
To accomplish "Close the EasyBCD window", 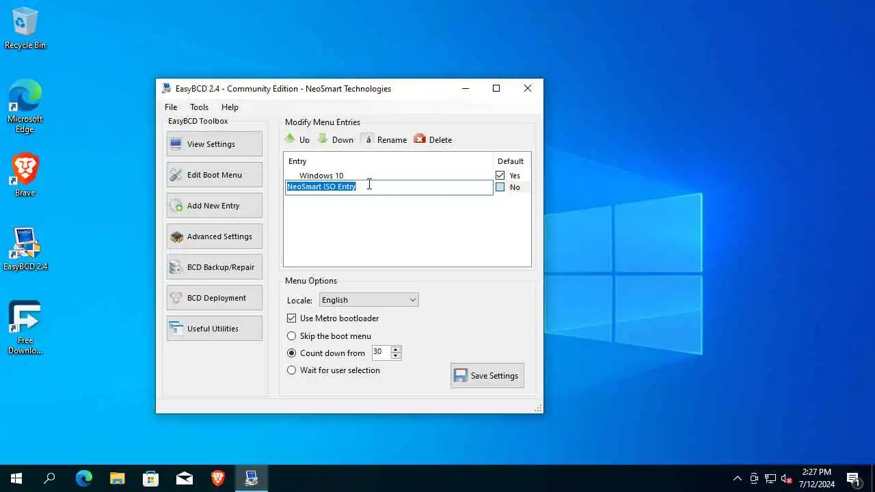I will [x=527, y=88].
